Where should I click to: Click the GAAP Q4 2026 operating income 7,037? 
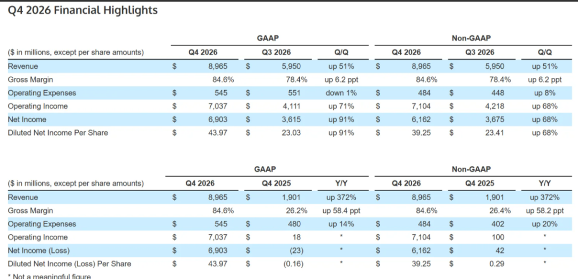pyautogui.click(x=218, y=106)
